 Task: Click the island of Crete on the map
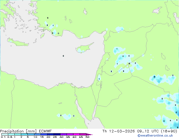[18, 42]
